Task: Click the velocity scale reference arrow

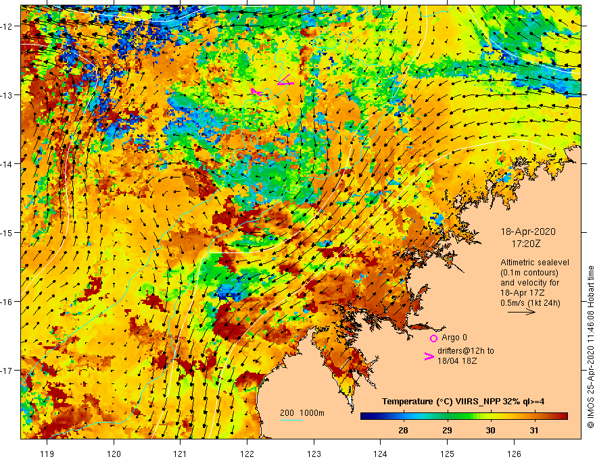Action: tap(522, 312)
